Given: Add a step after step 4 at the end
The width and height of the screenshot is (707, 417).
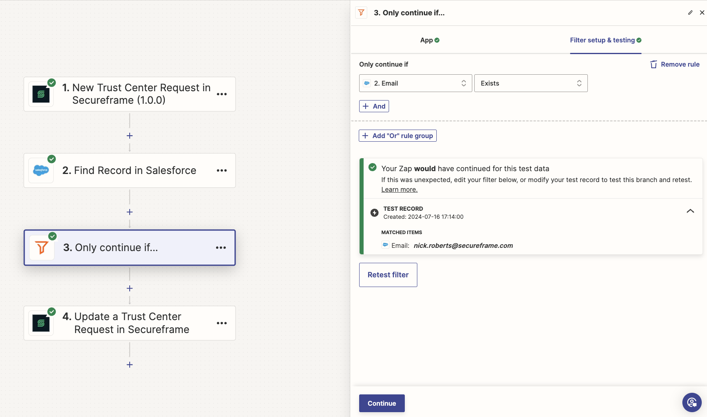Looking at the screenshot, I should click(x=130, y=365).
